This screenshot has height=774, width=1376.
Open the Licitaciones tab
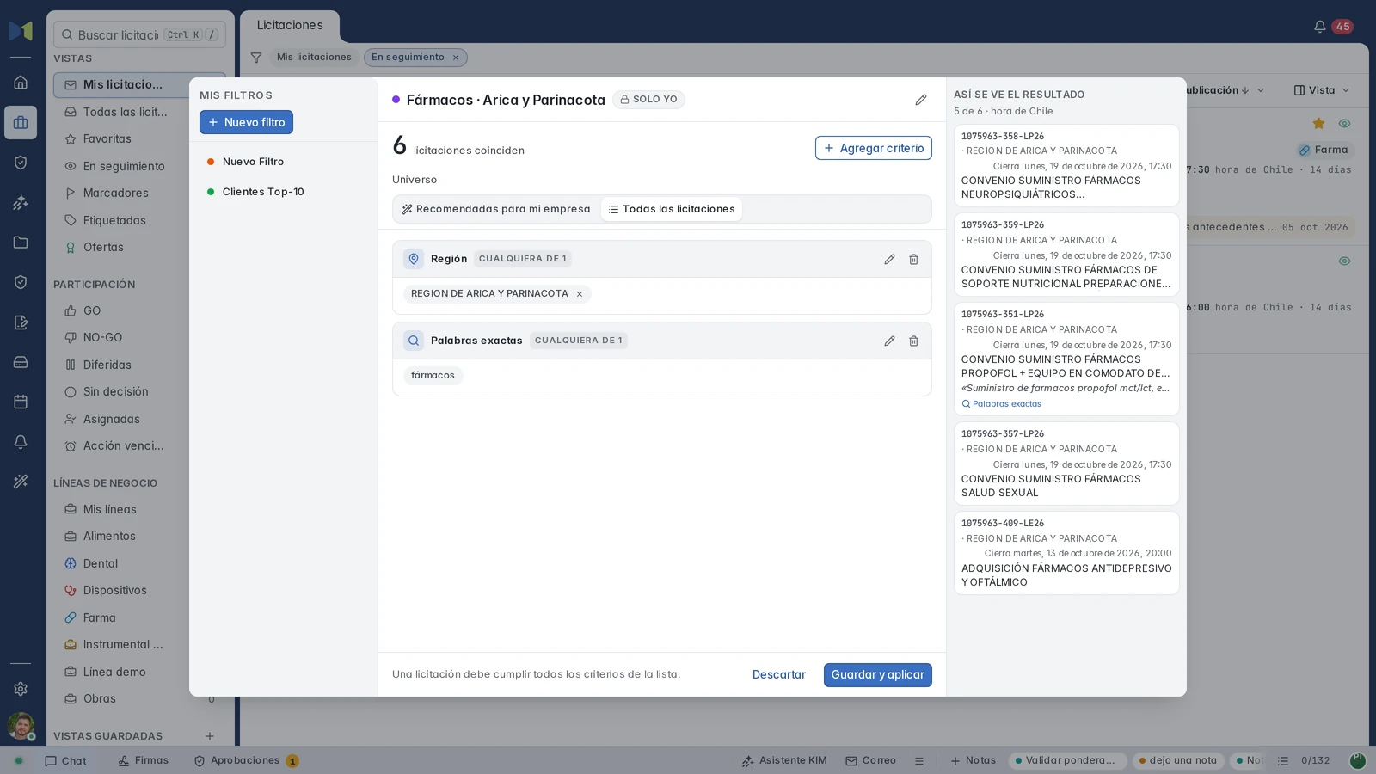[x=290, y=26]
